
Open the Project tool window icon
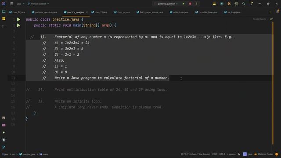click(x=4, y=11)
